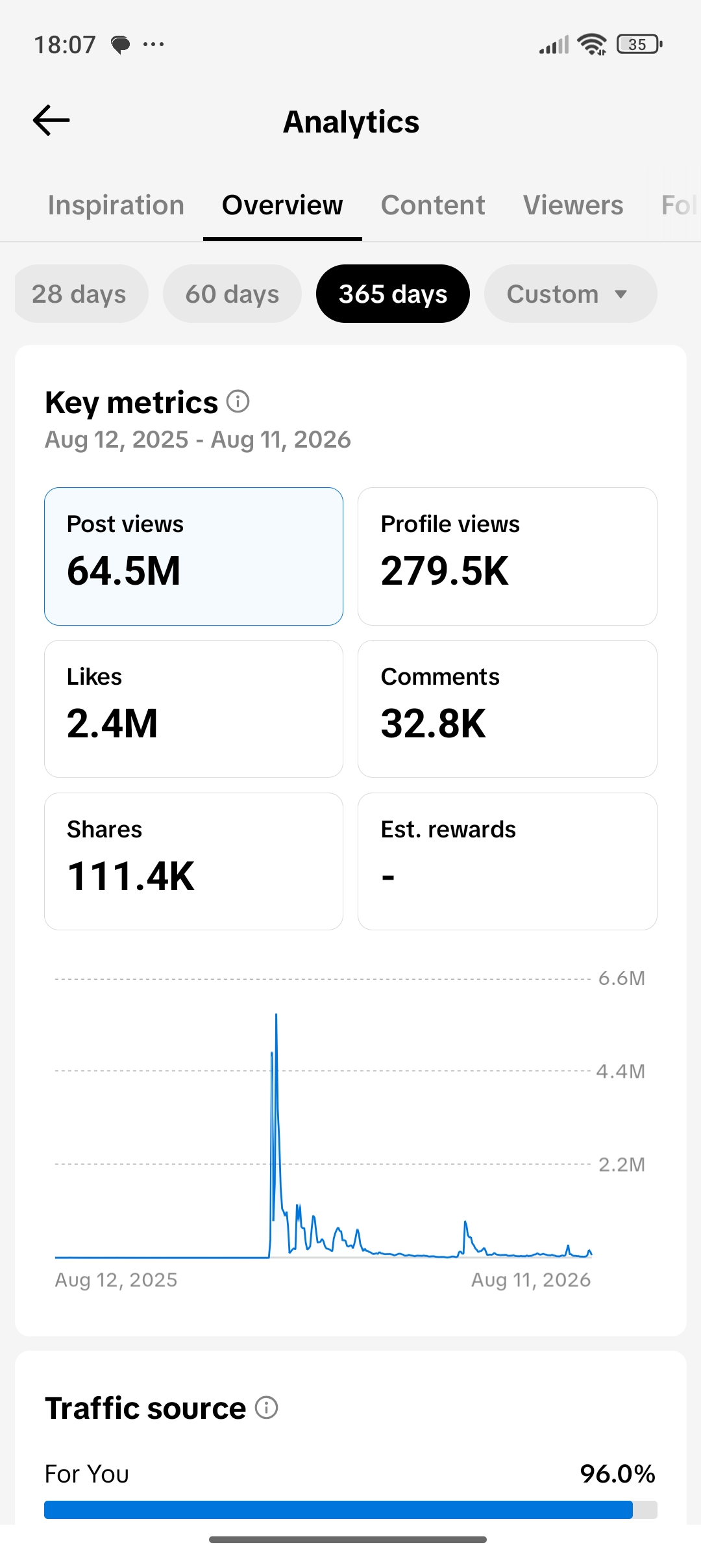Tap the chat bubble notification icon
The image size is (701, 1554).
click(x=121, y=45)
